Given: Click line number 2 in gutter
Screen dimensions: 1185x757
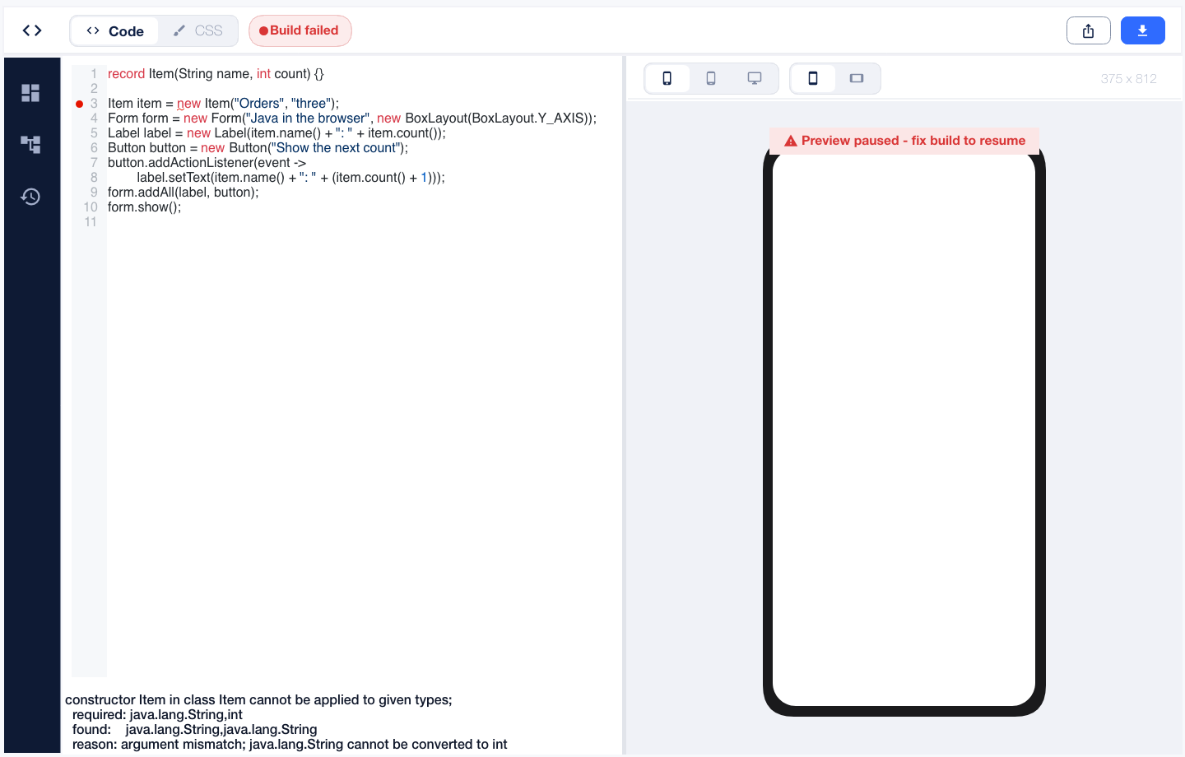Looking at the screenshot, I should click(94, 89).
